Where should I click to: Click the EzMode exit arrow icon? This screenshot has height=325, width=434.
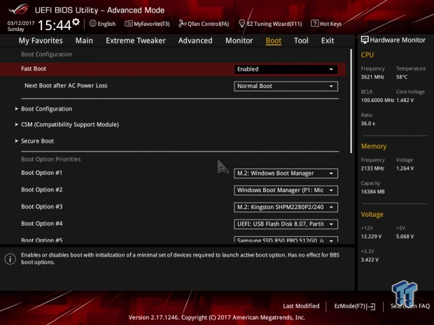coord(371,307)
